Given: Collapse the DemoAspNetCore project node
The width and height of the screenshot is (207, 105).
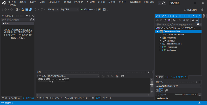Looking at the screenshot, I should [157, 31].
